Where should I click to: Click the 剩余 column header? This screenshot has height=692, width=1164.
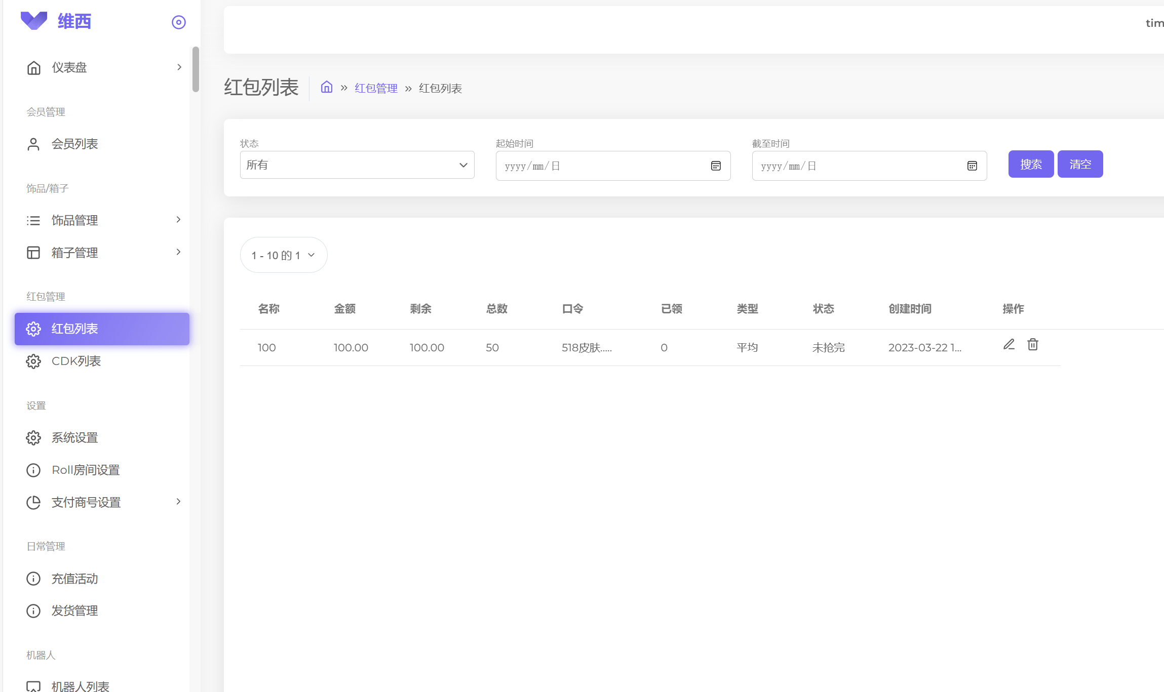tap(420, 309)
